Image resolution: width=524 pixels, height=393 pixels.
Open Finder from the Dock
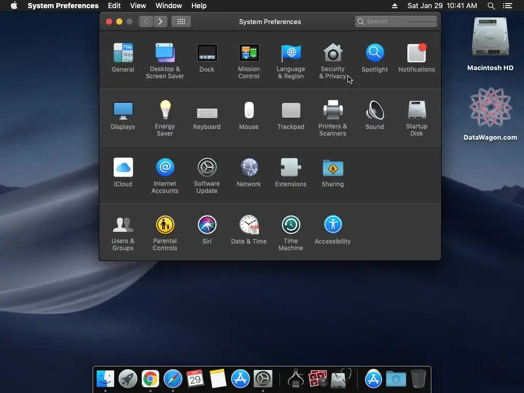105,379
